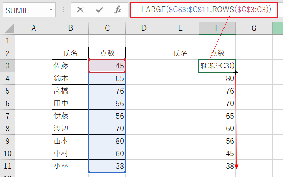
Task: Click score 45 in column C
Action: pos(107,66)
